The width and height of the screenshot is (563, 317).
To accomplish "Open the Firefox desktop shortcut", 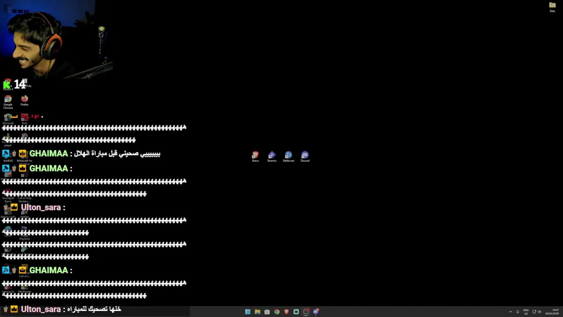I will point(25,101).
